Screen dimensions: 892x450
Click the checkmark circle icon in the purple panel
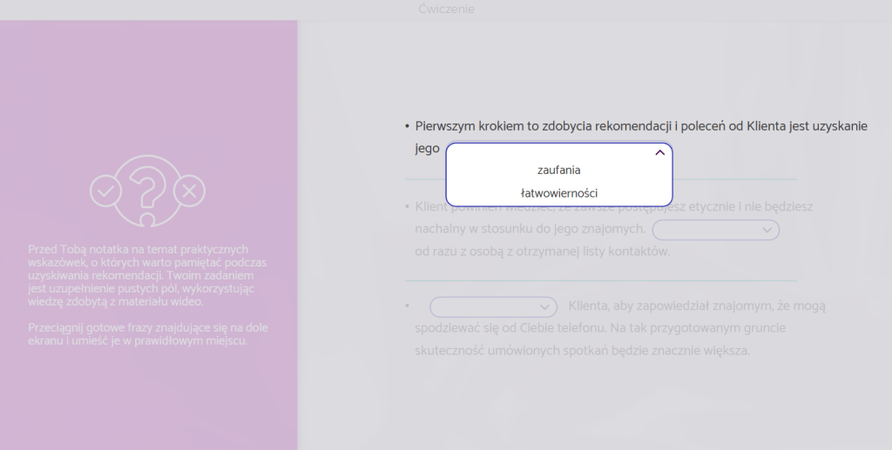106,190
